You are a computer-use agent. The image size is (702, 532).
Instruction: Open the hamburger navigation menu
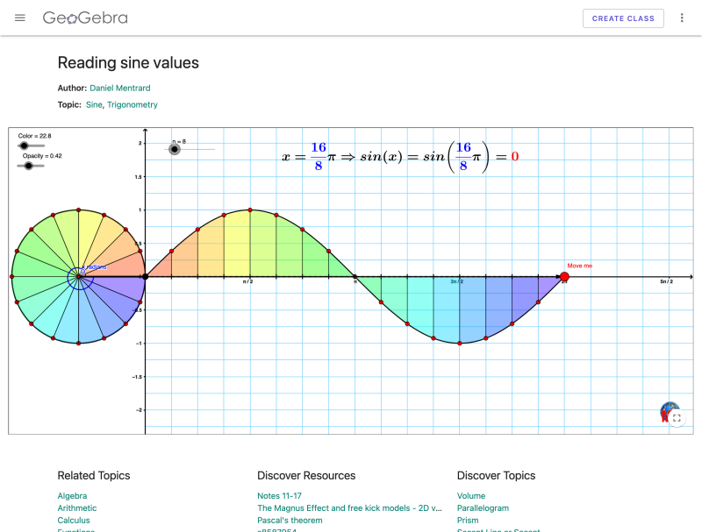(19, 18)
